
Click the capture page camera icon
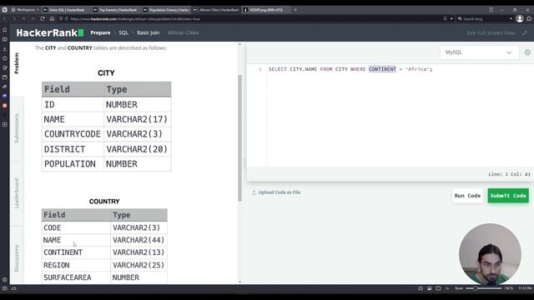421,288
